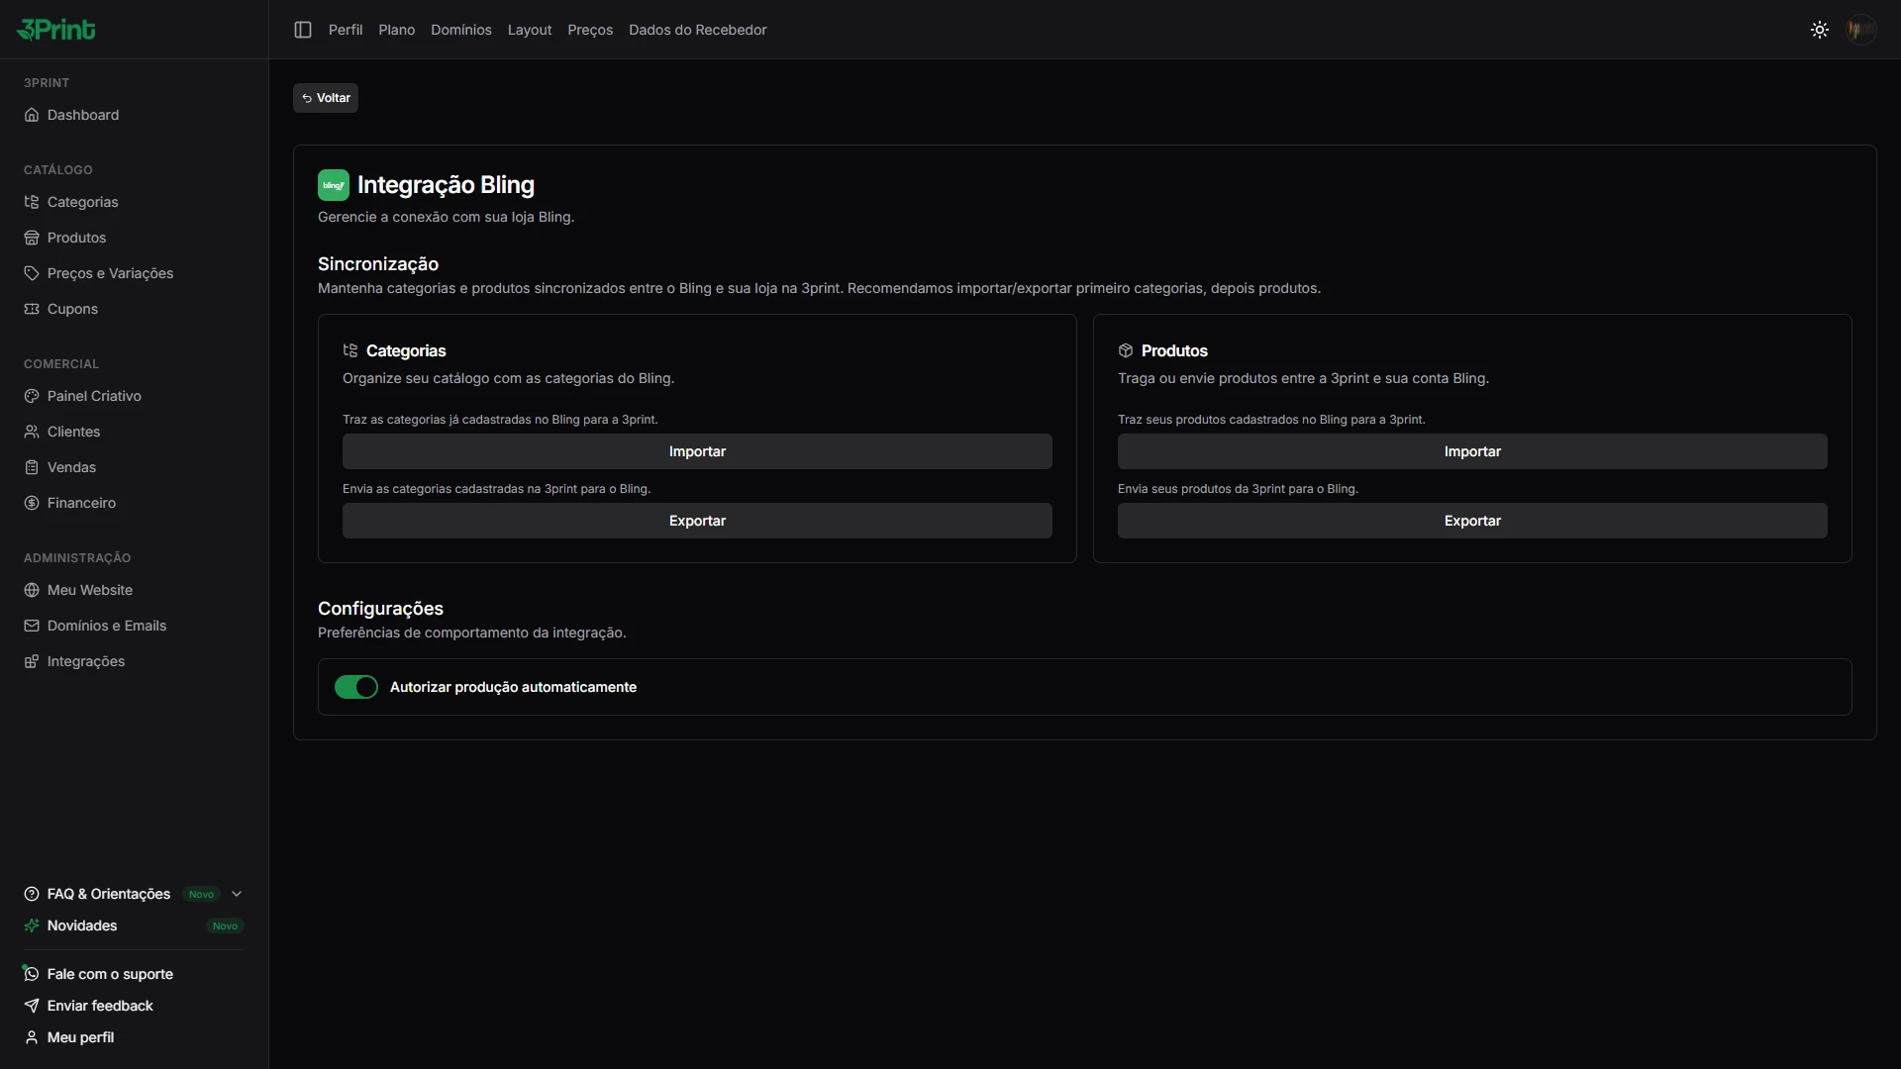Screen dimensions: 1901x1069
Task: Click the Categorias card tree icon
Action: click(350, 350)
